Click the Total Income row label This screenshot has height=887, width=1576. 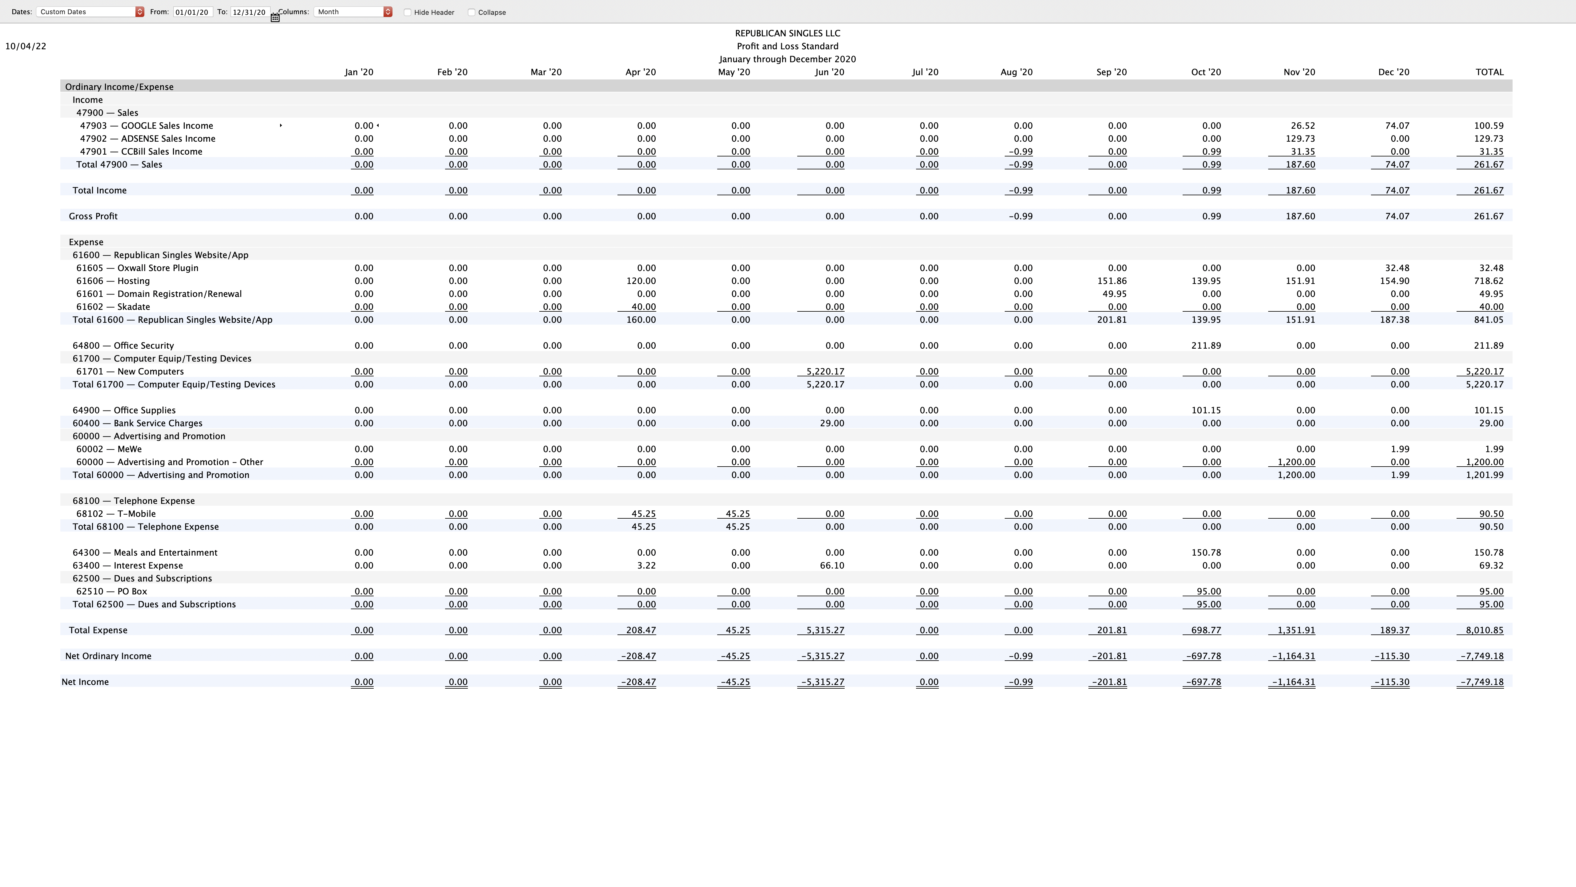click(x=100, y=190)
